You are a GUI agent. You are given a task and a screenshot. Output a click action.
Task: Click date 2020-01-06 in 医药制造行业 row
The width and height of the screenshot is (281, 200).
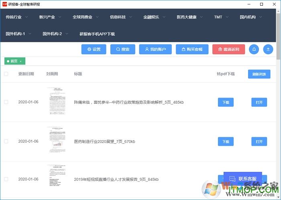click(x=29, y=141)
